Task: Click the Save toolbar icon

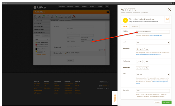Action: (35, 16)
